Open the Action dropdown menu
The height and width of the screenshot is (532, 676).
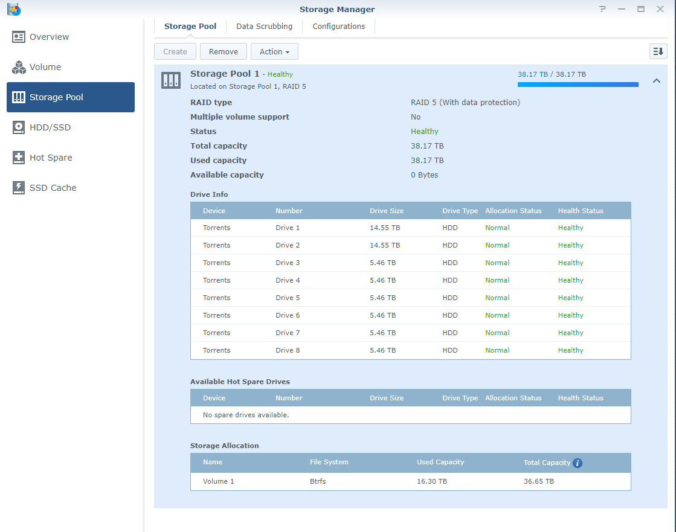pos(274,51)
